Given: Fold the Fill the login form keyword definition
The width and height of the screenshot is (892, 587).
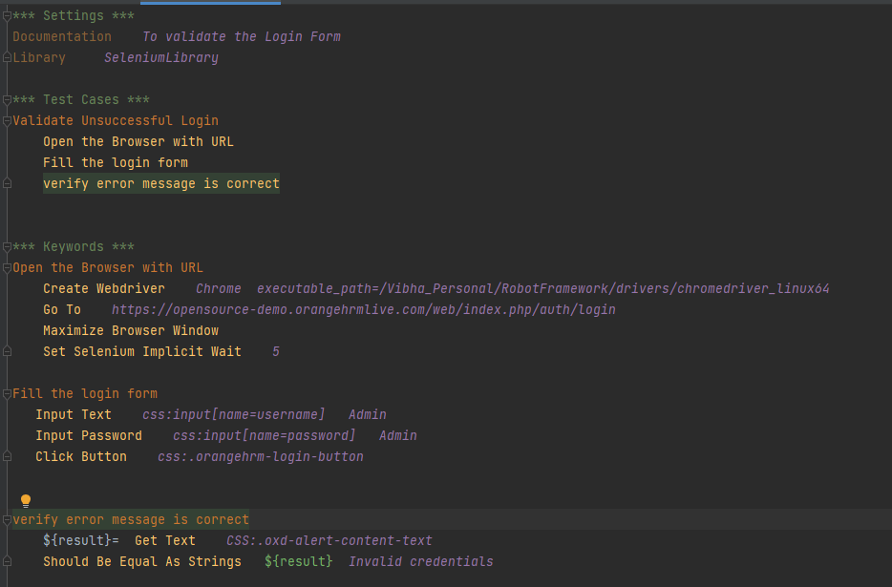Looking at the screenshot, I should (x=6, y=394).
